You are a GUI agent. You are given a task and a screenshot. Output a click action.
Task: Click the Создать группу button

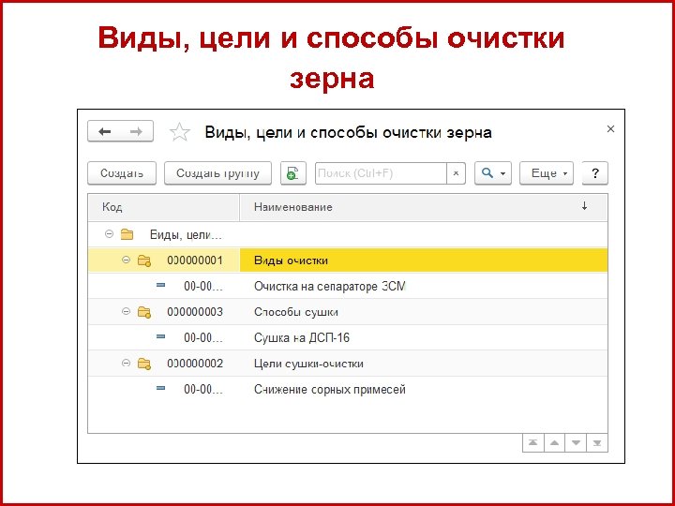pyautogui.click(x=217, y=173)
